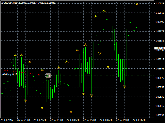165x123 pixels.
Task: Select the red dashed trade trend line
Action: [x=23, y=72]
